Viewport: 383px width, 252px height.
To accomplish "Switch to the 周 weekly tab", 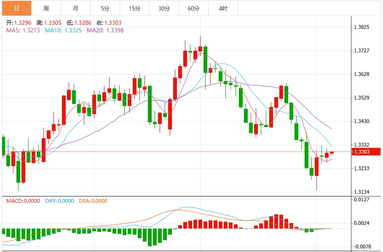I will pyautogui.click(x=46, y=8).
